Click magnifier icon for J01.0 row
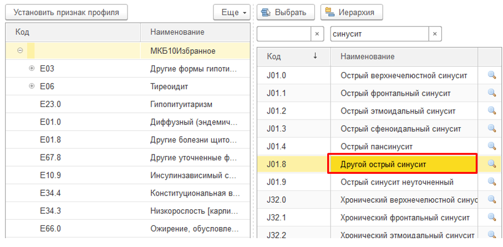 (491, 75)
